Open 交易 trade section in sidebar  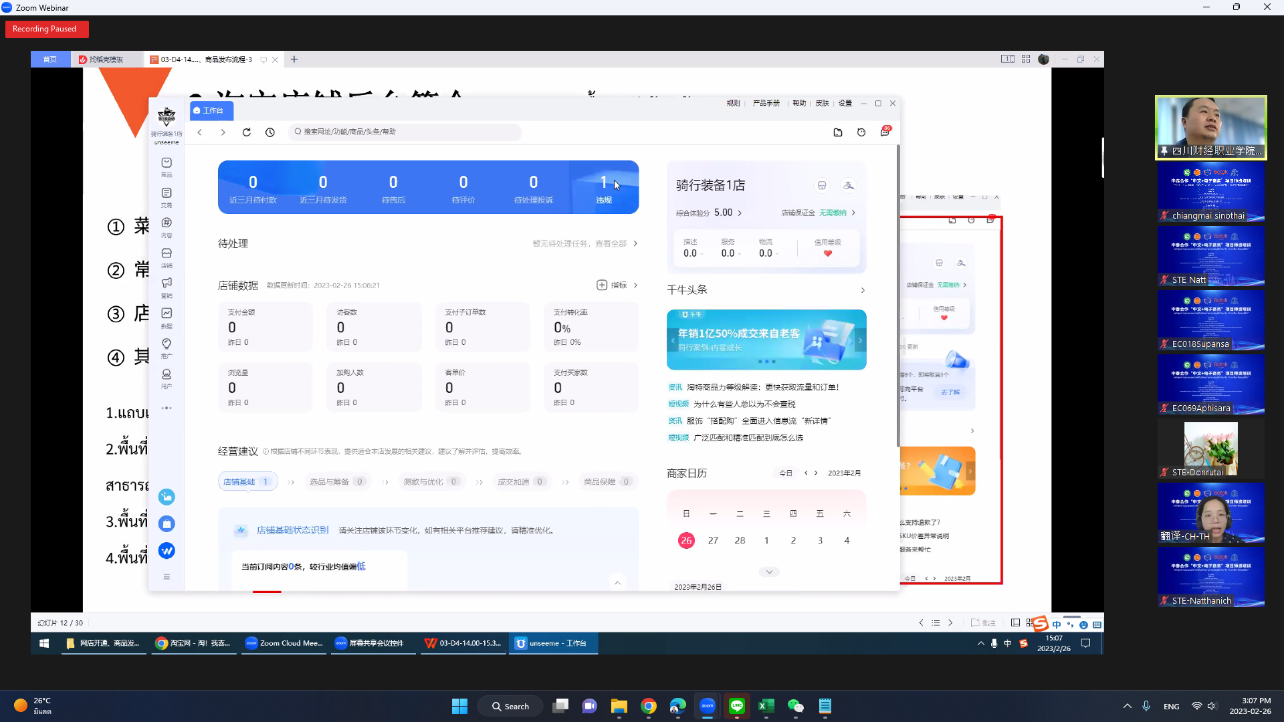tap(167, 198)
